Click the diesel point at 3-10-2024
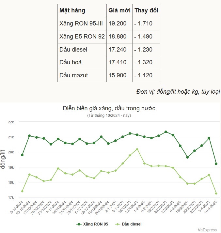This screenshot has height=233, width=221. click(x=22, y=191)
